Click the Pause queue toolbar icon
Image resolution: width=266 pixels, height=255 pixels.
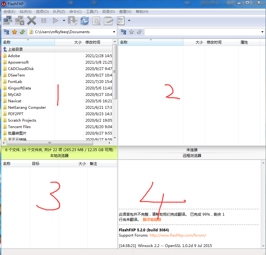44,21
